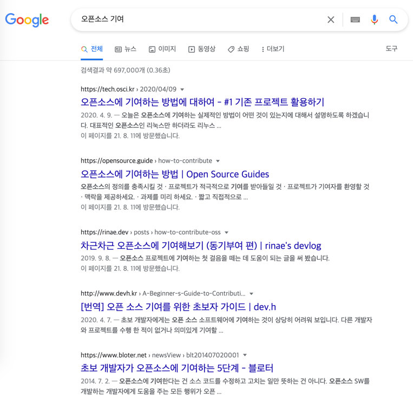Click the Google logo

[27, 20]
